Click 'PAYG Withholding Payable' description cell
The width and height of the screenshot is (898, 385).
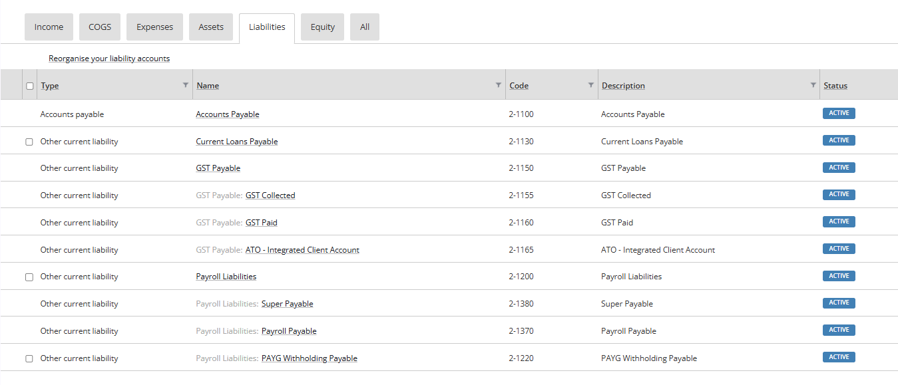point(649,358)
